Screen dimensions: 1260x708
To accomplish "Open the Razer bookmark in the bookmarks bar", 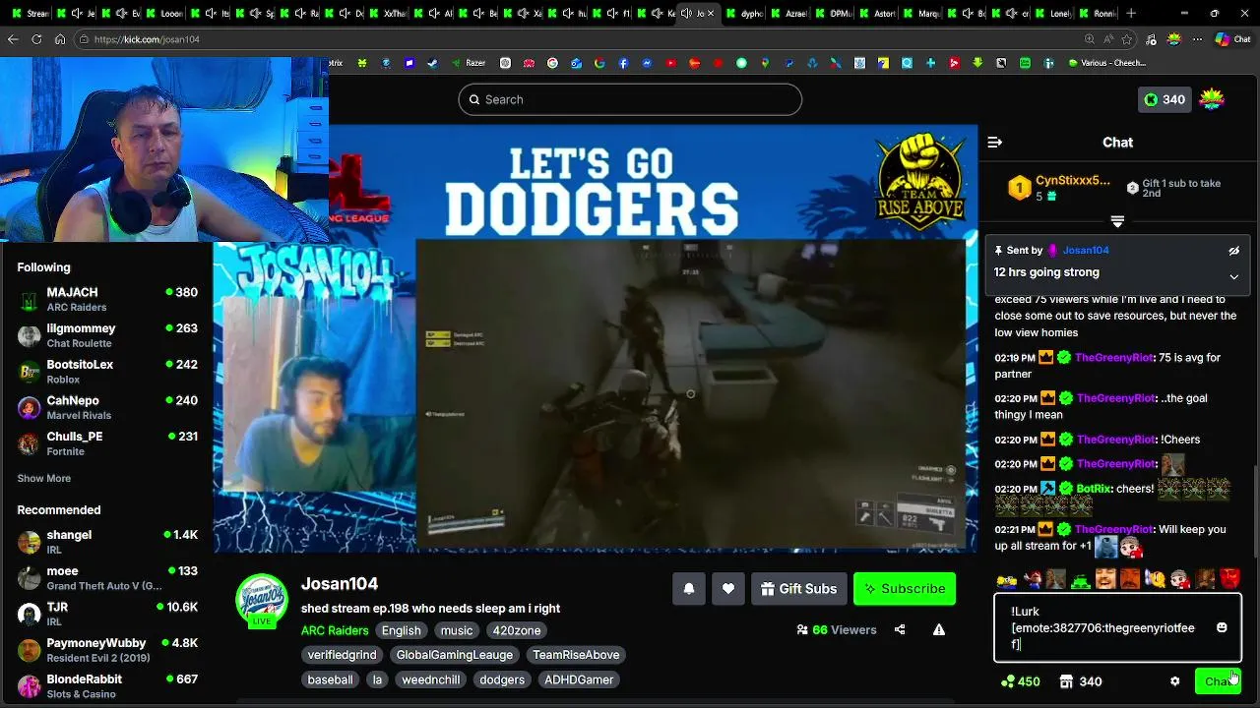I will (468, 63).
